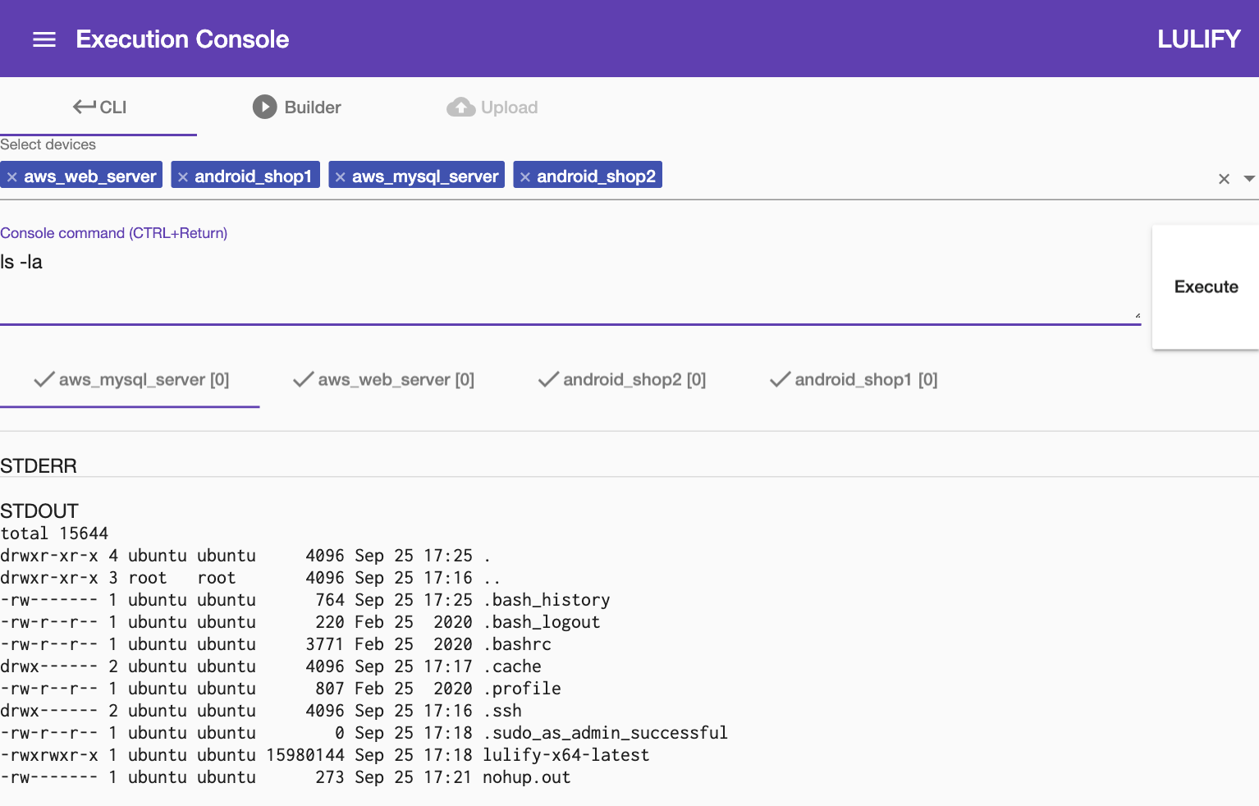1259x806 pixels.
Task: Show android_shop2 [0] output tab
Action: click(622, 379)
